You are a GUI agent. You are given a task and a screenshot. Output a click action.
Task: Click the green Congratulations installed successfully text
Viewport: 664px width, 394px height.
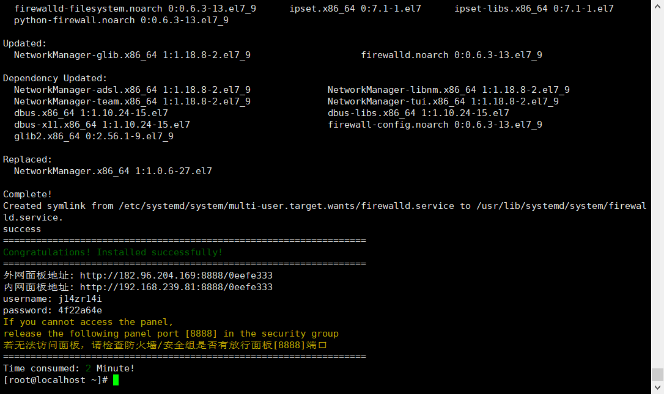pyautogui.click(x=113, y=252)
